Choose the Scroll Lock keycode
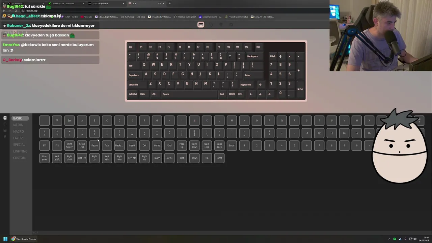 coord(82,145)
